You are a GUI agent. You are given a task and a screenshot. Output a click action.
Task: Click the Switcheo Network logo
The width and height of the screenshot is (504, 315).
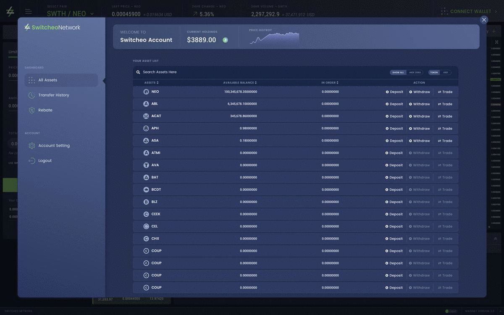pyautogui.click(x=52, y=27)
